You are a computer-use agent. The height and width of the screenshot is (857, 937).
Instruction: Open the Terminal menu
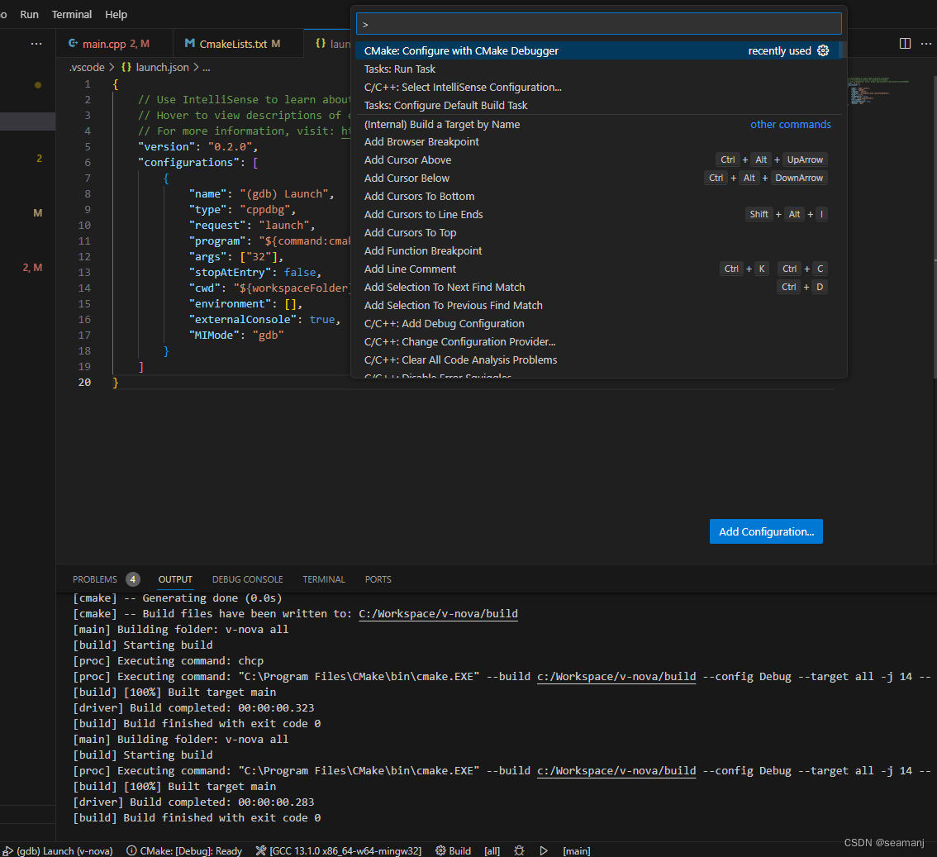point(71,14)
